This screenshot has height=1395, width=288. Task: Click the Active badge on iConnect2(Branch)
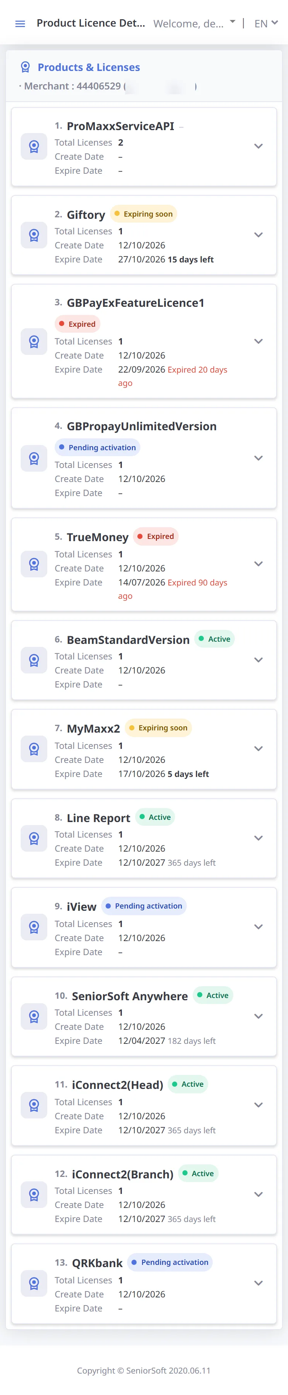(x=198, y=1174)
